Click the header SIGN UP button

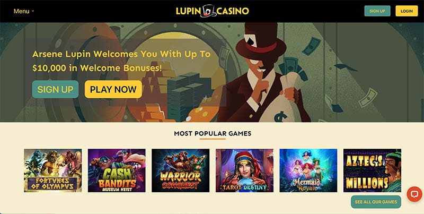coord(377,11)
